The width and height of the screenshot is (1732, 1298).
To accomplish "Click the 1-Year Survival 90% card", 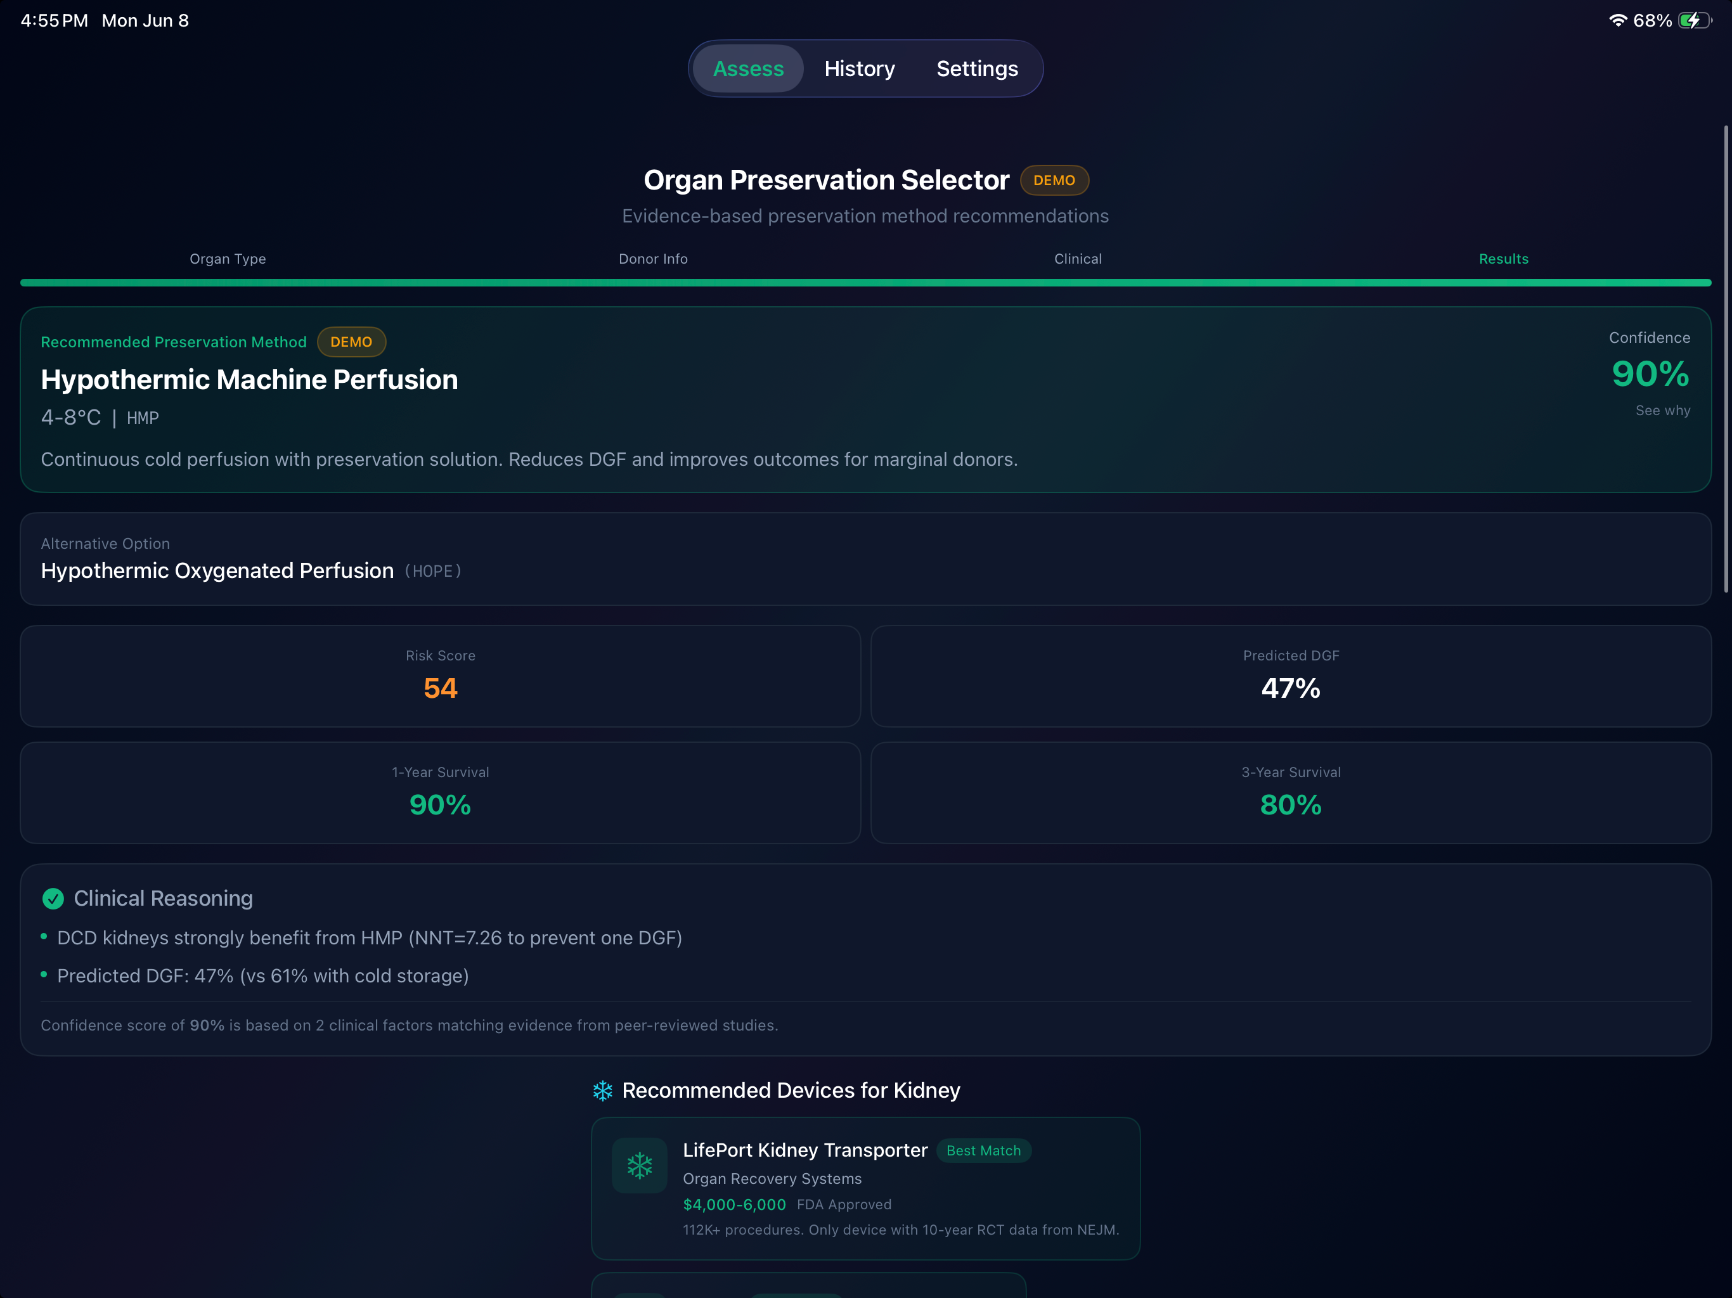I will click(440, 792).
